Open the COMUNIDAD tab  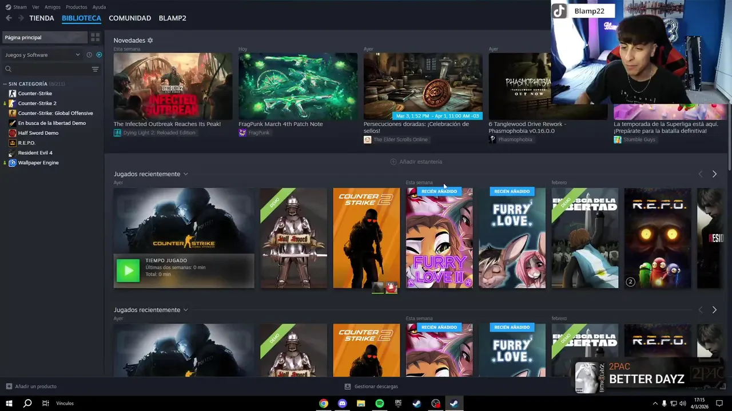pos(130,18)
